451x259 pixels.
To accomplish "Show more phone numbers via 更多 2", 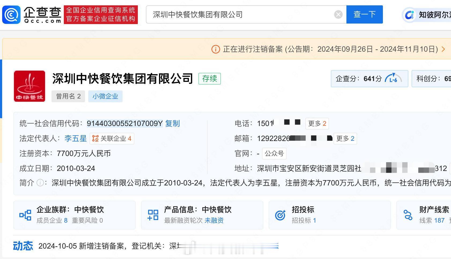I will [317, 124].
